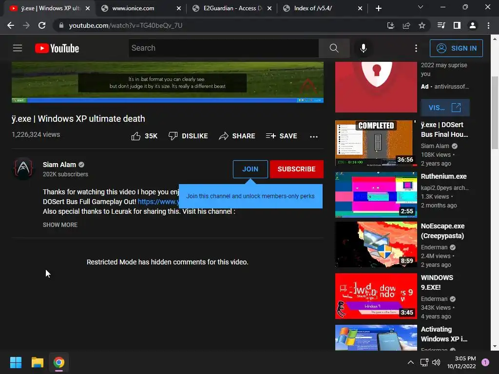
Task: Click the NoEscape.exe (Creepypasta) title
Action: point(442,231)
